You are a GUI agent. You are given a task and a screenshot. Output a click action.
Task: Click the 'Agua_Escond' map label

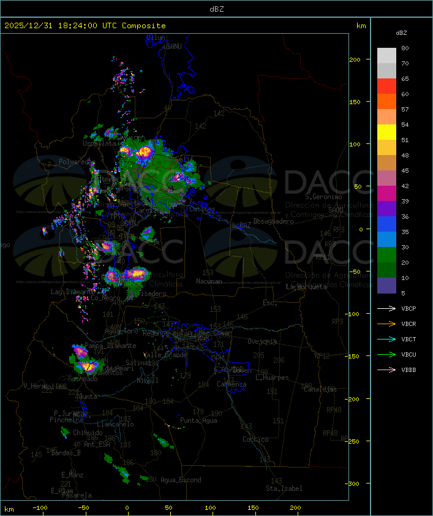181,480
